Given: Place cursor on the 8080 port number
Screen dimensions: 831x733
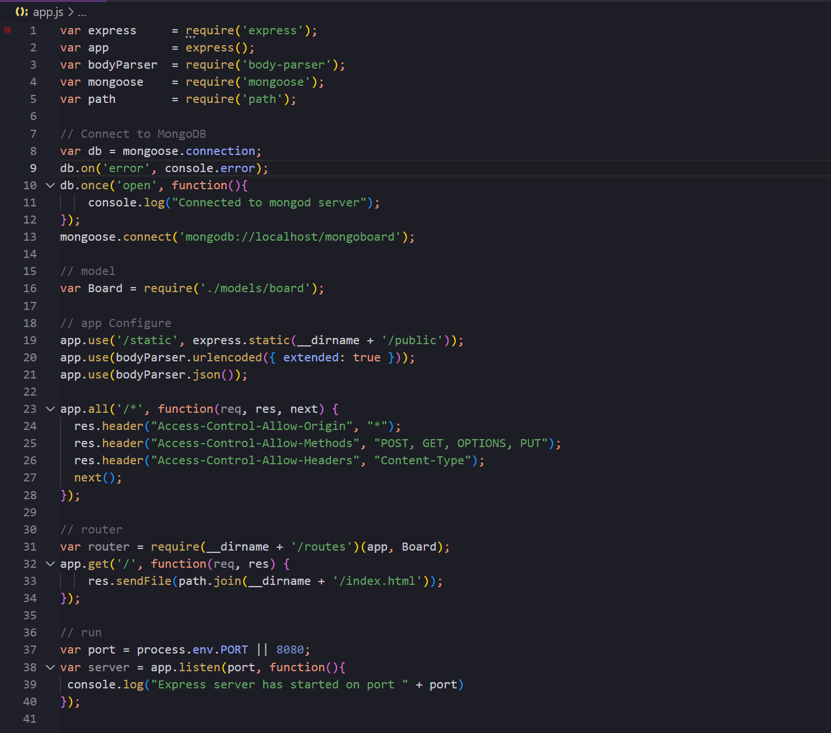Looking at the screenshot, I should pos(290,650).
